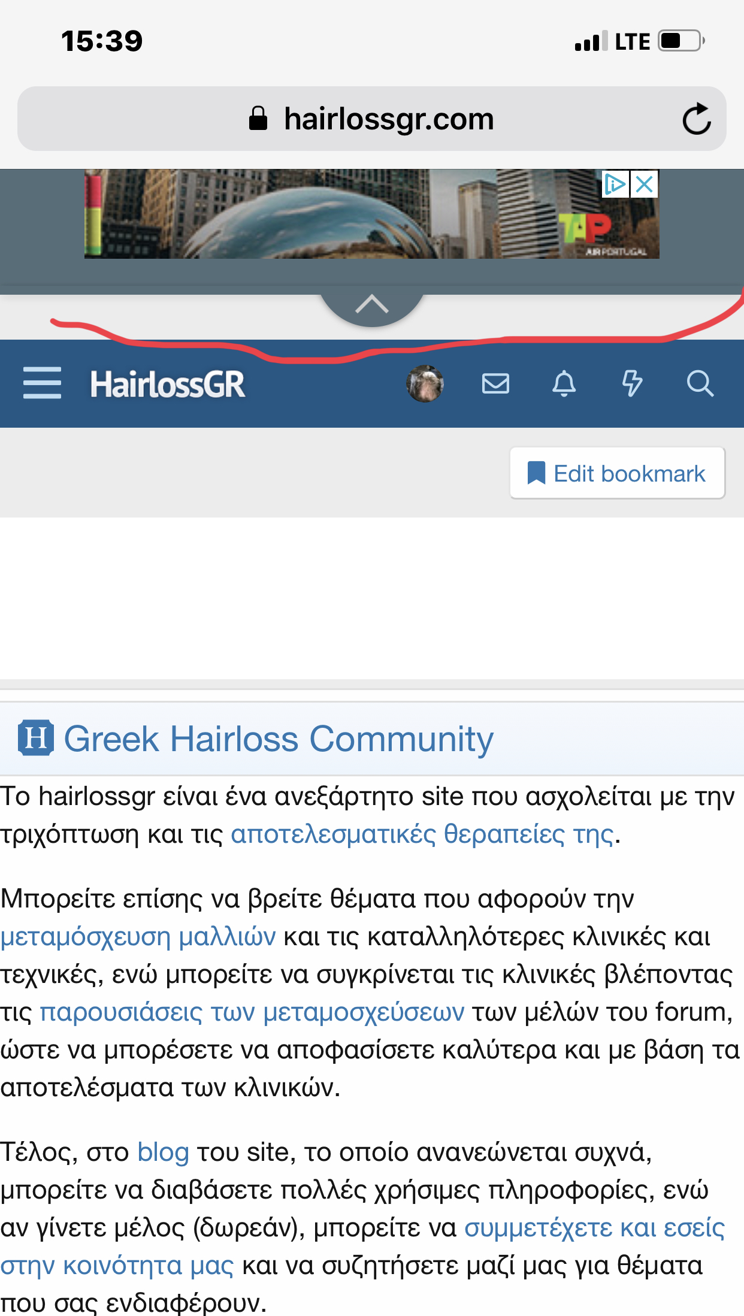Visit the blog link
Image resolution: width=744 pixels, height=1316 pixels.
163,1151
